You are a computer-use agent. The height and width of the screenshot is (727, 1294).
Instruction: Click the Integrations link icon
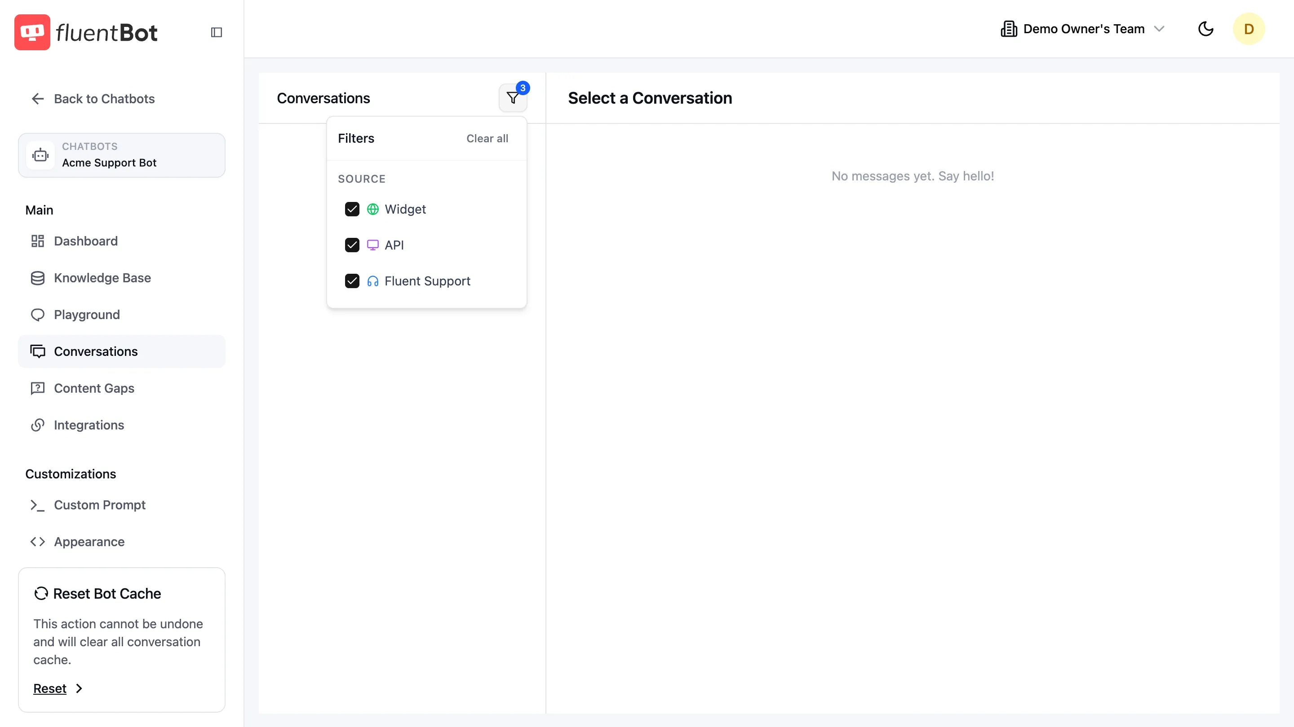click(x=38, y=425)
